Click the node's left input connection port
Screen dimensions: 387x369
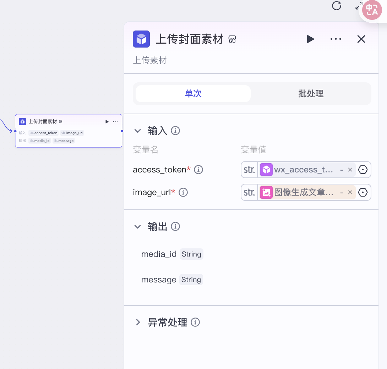[15, 131]
